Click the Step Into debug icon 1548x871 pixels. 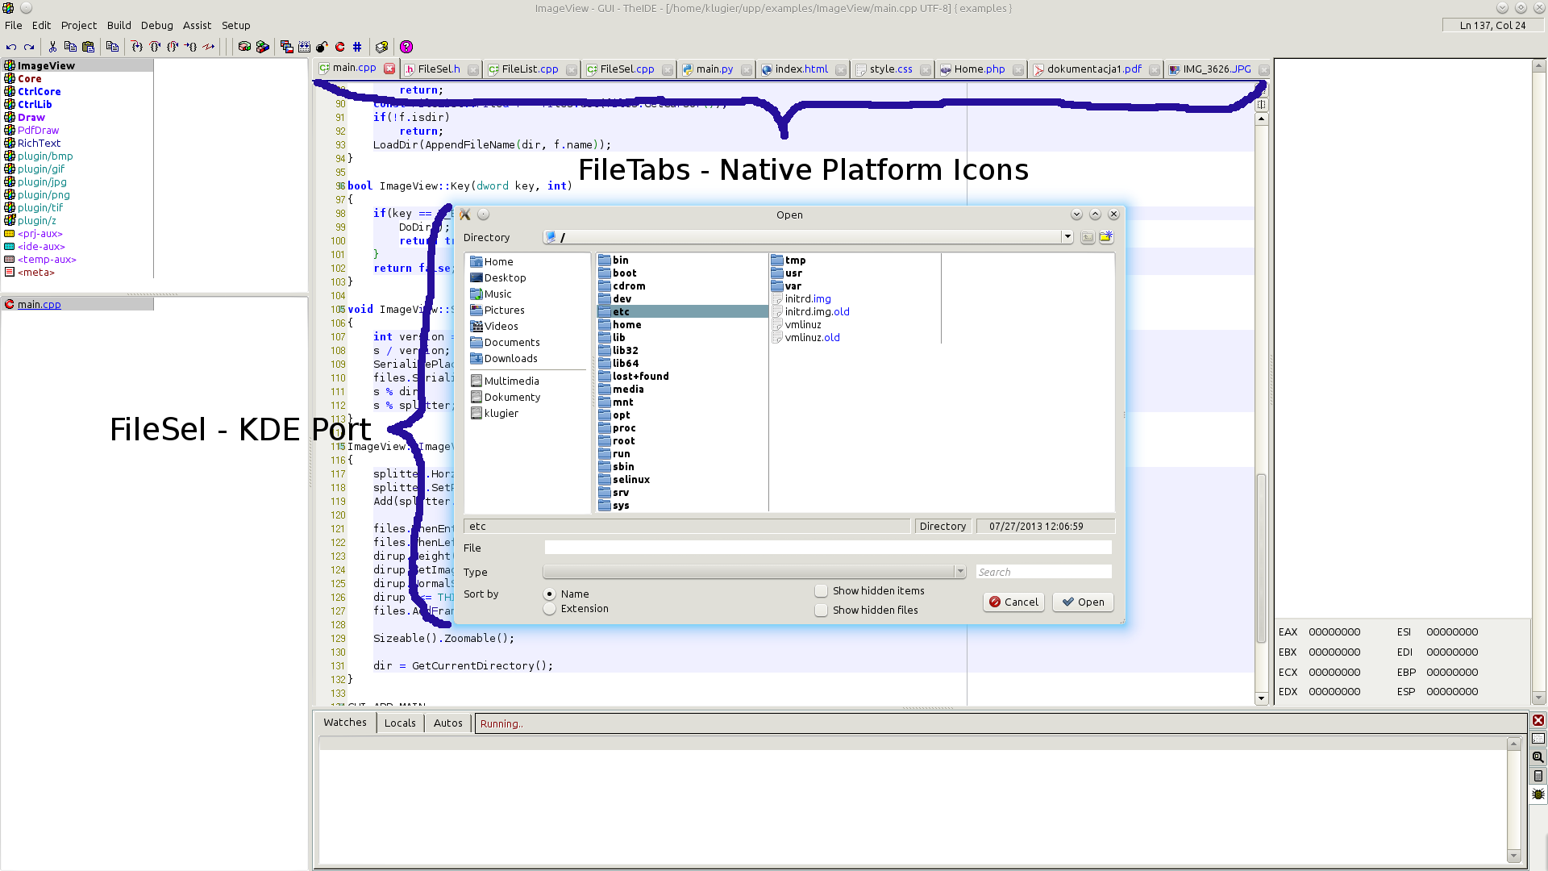click(x=136, y=46)
